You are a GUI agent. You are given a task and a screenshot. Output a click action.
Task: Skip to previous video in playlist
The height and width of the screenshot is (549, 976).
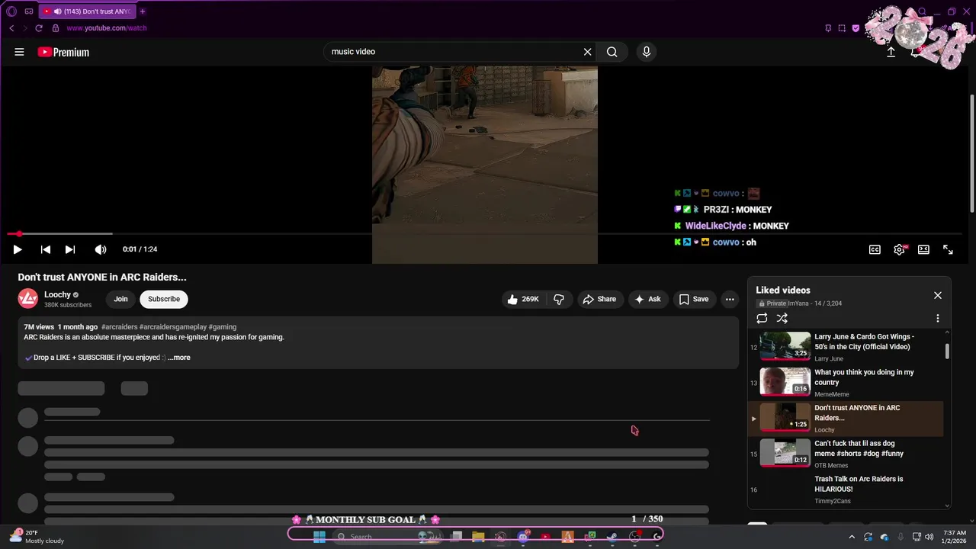pos(46,249)
